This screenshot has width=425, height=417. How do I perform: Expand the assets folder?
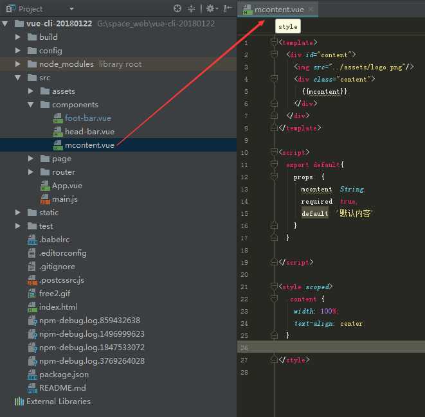coord(31,91)
